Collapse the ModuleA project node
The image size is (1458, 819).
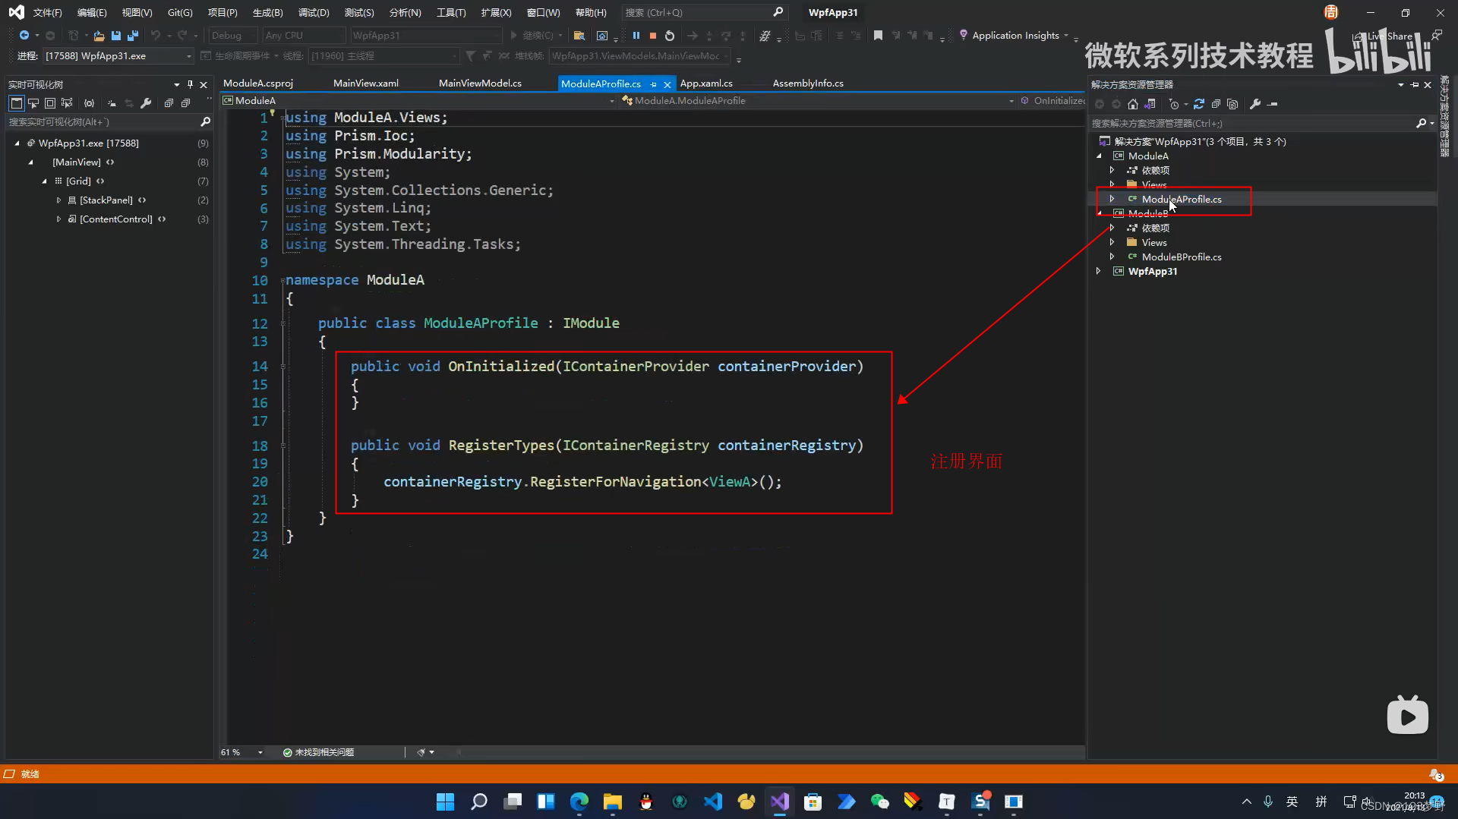click(x=1099, y=156)
